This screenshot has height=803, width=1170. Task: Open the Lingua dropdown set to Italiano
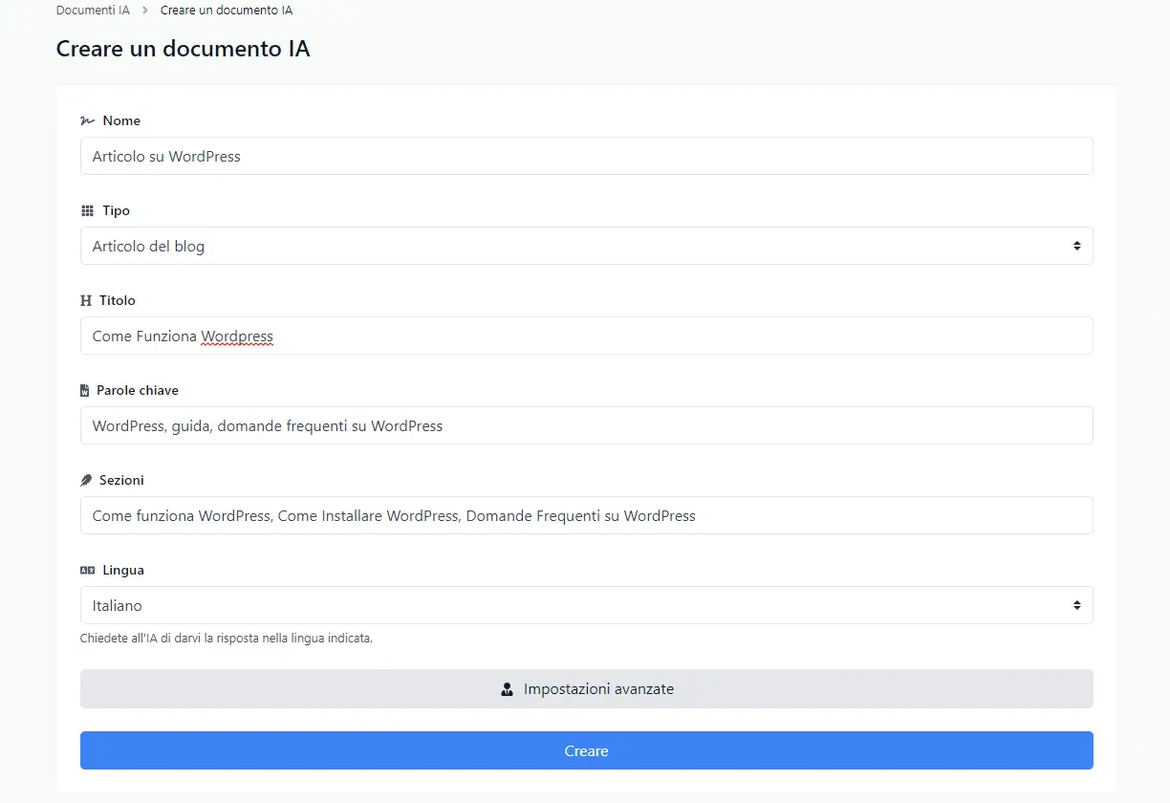pos(586,605)
